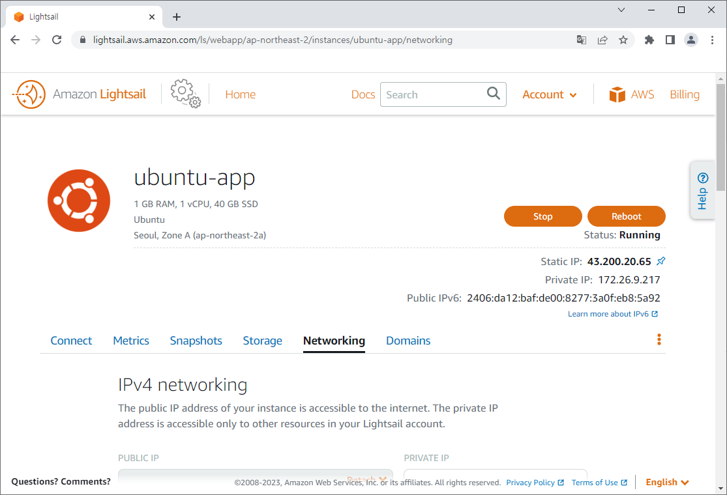Open the Chrome three-dot menu
The width and height of the screenshot is (727, 495).
tap(712, 40)
